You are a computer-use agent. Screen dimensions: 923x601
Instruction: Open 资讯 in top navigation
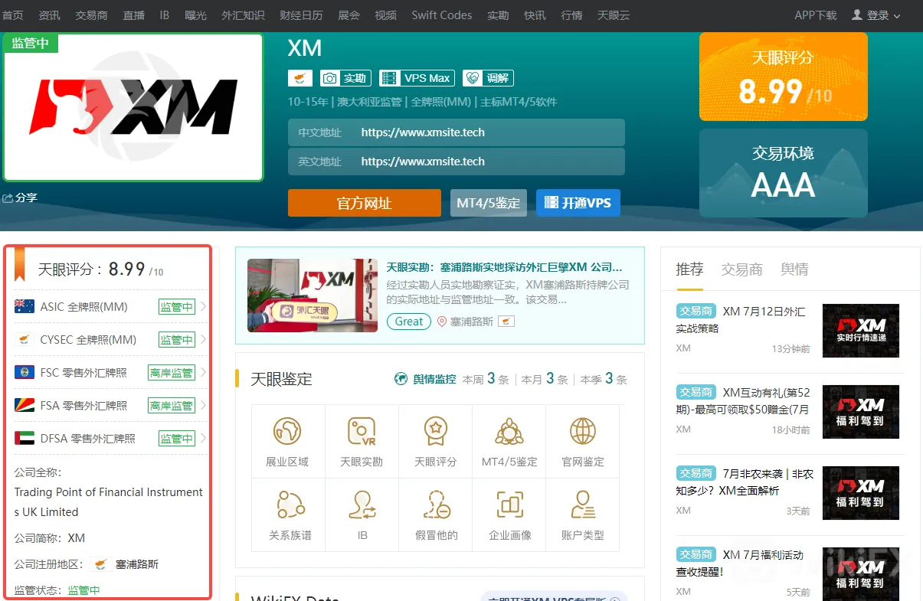click(x=49, y=15)
